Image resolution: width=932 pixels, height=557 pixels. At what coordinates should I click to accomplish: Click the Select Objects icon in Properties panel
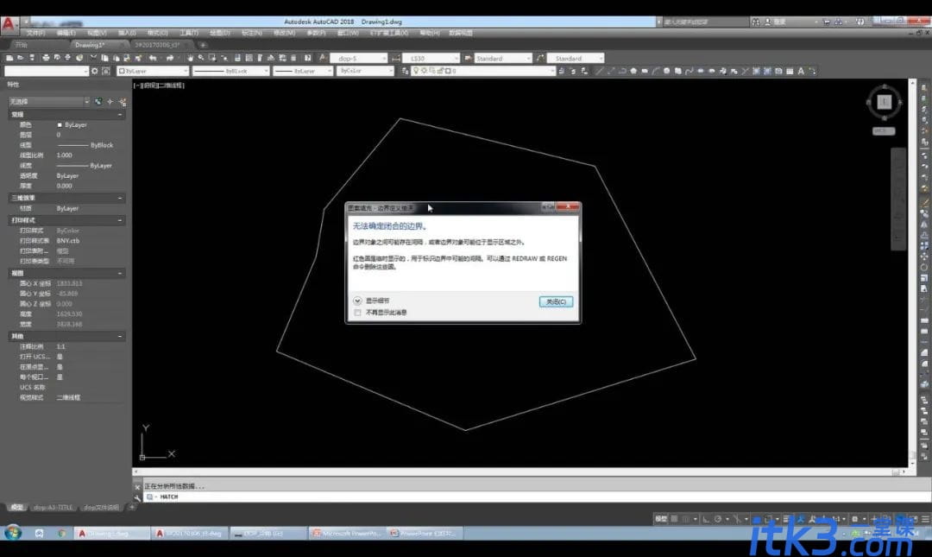[x=110, y=102]
